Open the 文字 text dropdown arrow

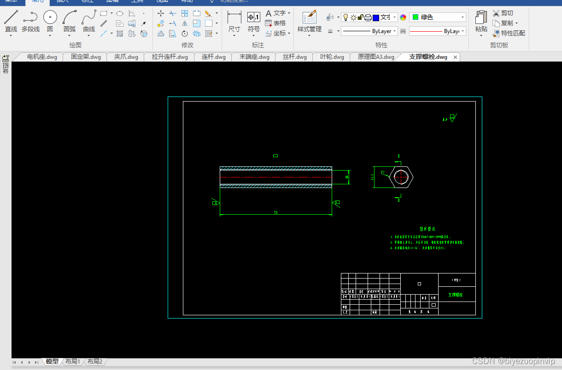pos(289,13)
